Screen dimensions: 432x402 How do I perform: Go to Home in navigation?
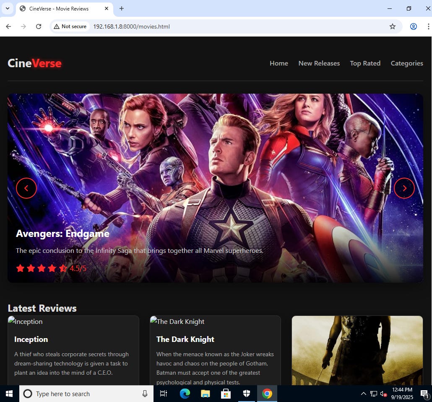[279, 63]
